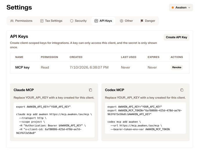Image resolution: width=197 pixels, height=155 pixels.
Task: Go to the Security tab
Action: 79,21
